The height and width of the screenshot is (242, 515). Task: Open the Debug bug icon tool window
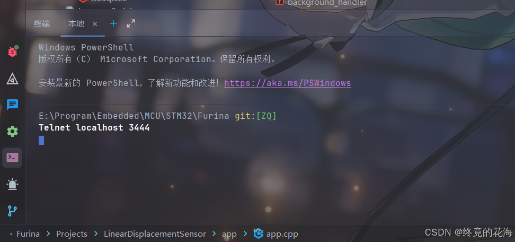tap(13, 51)
